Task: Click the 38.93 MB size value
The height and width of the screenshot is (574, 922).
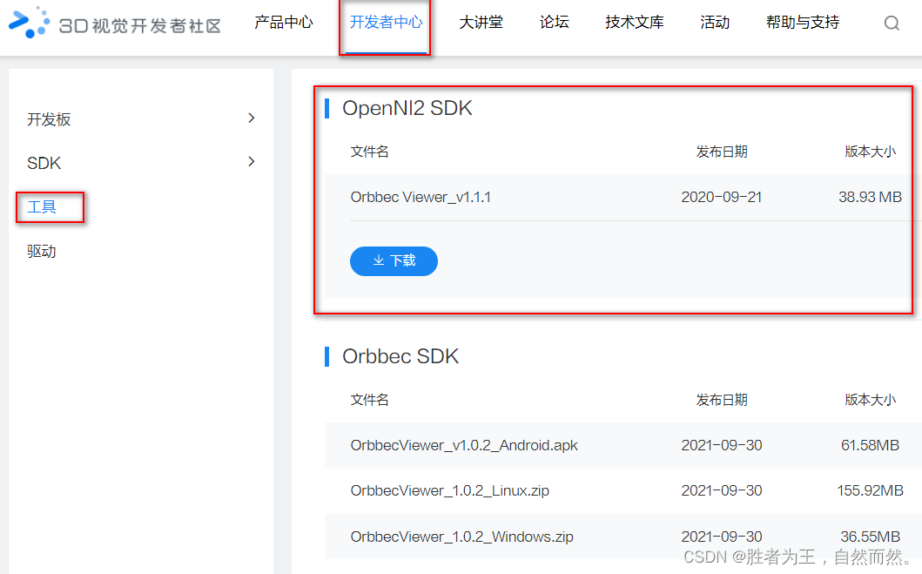Action: point(870,197)
